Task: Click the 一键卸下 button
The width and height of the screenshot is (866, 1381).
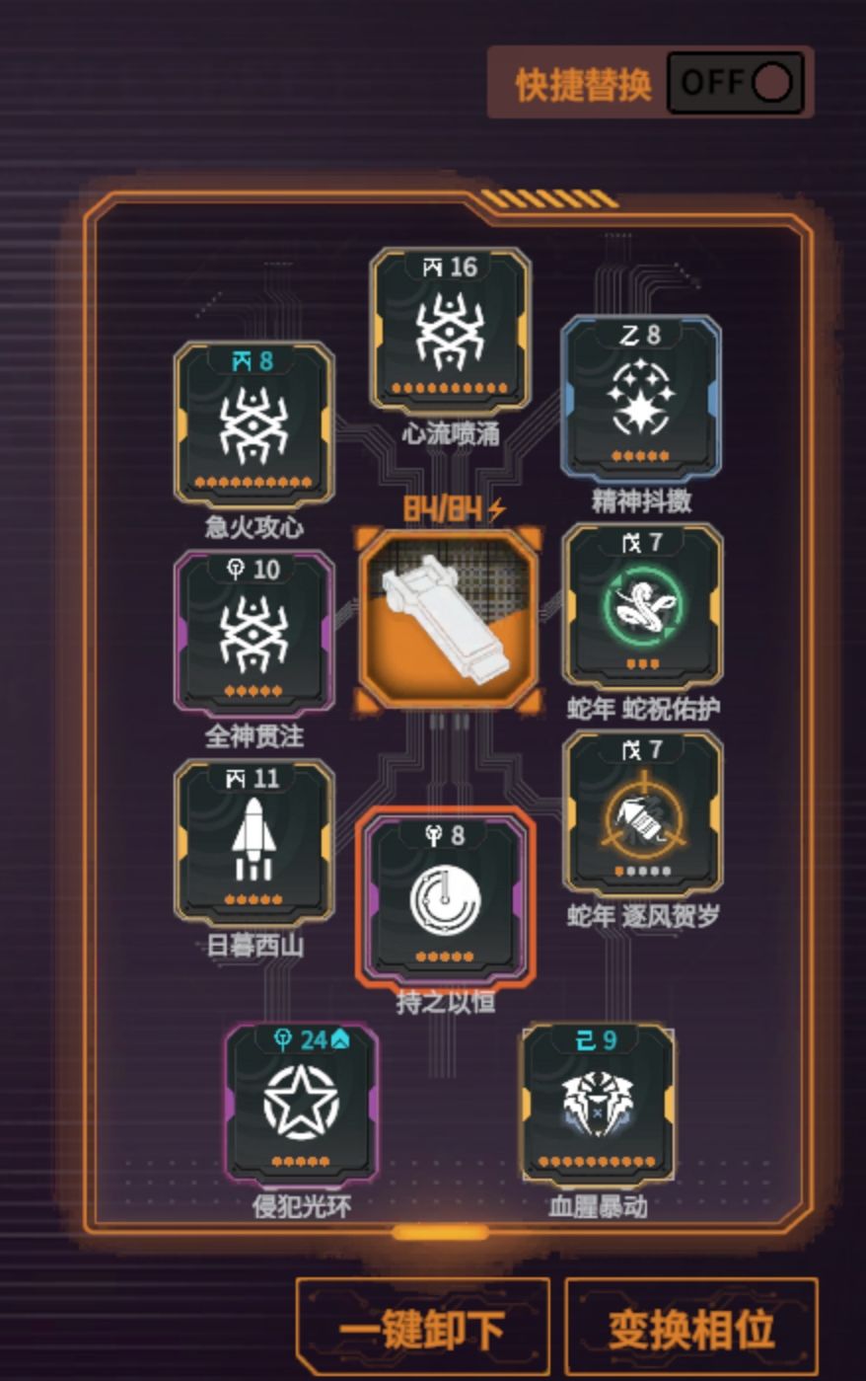Action: click(x=423, y=1329)
